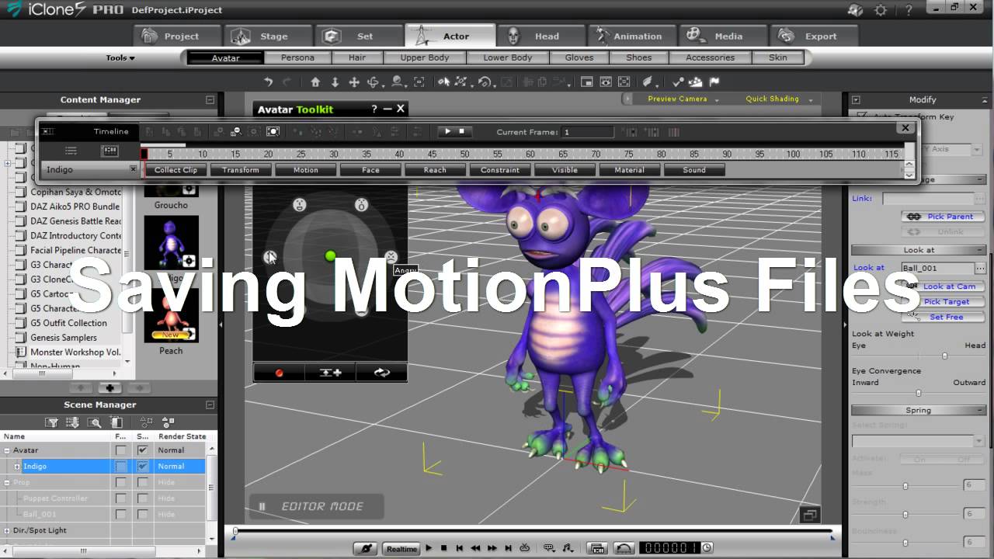Click the loop arrows icon in Avatar Toolkit
The height and width of the screenshot is (559, 994).
pyautogui.click(x=381, y=373)
